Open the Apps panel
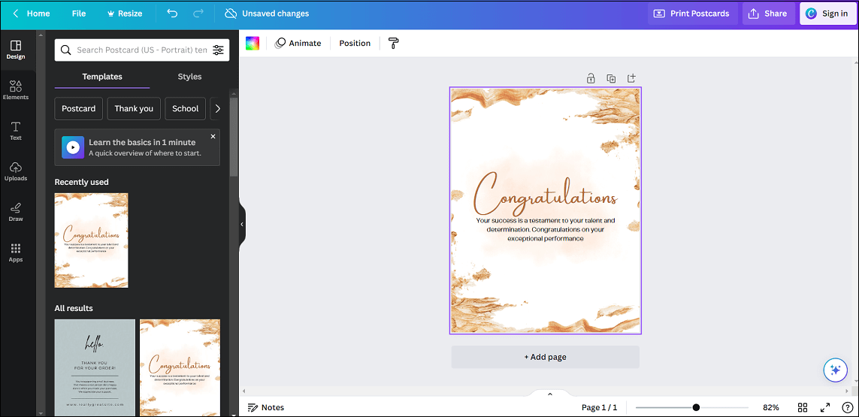Image resolution: width=859 pixels, height=417 pixels. pyautogui.click(x=16, y=252)
